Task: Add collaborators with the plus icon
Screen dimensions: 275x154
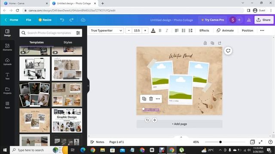Action: coord(239,20)
